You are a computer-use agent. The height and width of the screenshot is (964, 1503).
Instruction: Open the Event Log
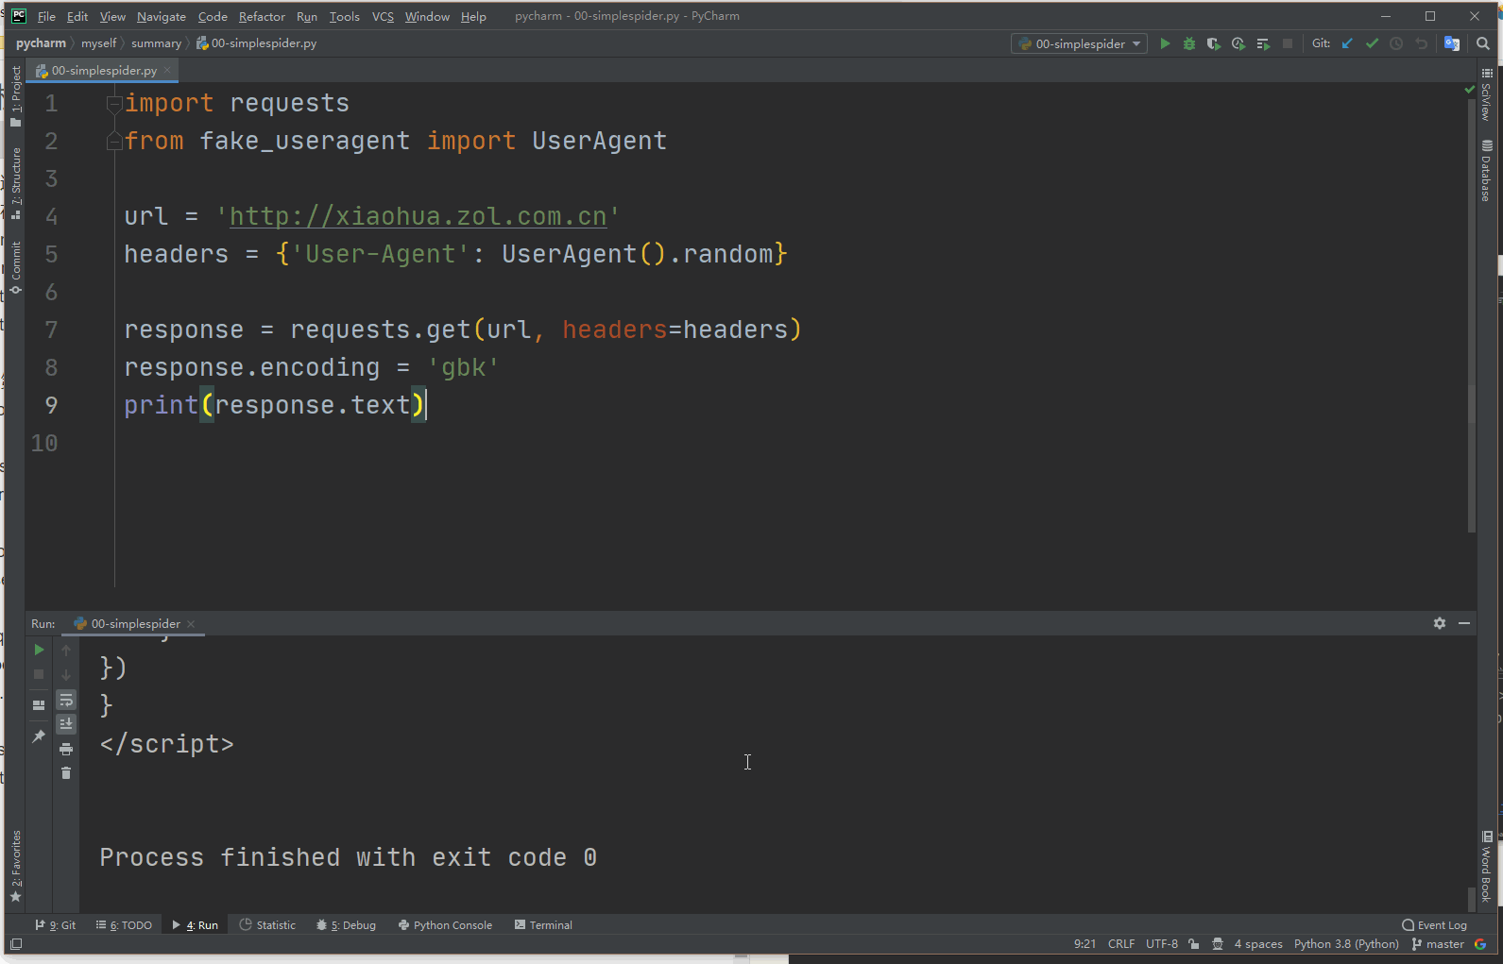pyautogui.click(x=1434, y=925)
